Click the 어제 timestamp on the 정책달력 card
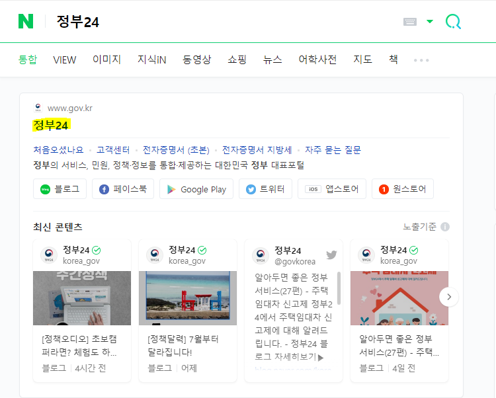496x398 pixels. tap(189, 368)
